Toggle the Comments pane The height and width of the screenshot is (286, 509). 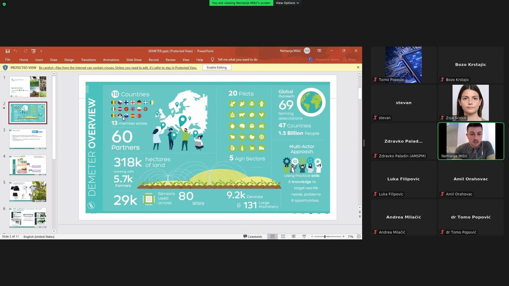click(253, 236)
